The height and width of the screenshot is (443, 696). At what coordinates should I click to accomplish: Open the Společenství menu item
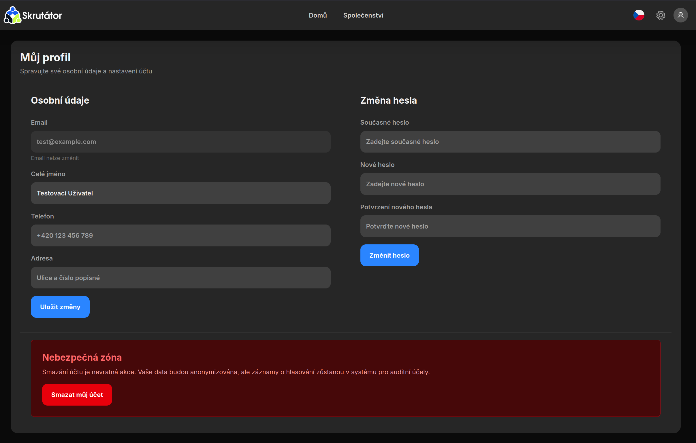point(363,15)
